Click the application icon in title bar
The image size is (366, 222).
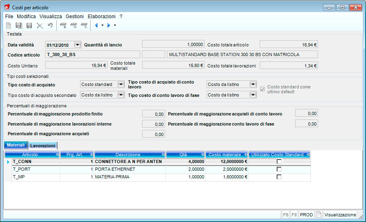click(x=7, y=8)
